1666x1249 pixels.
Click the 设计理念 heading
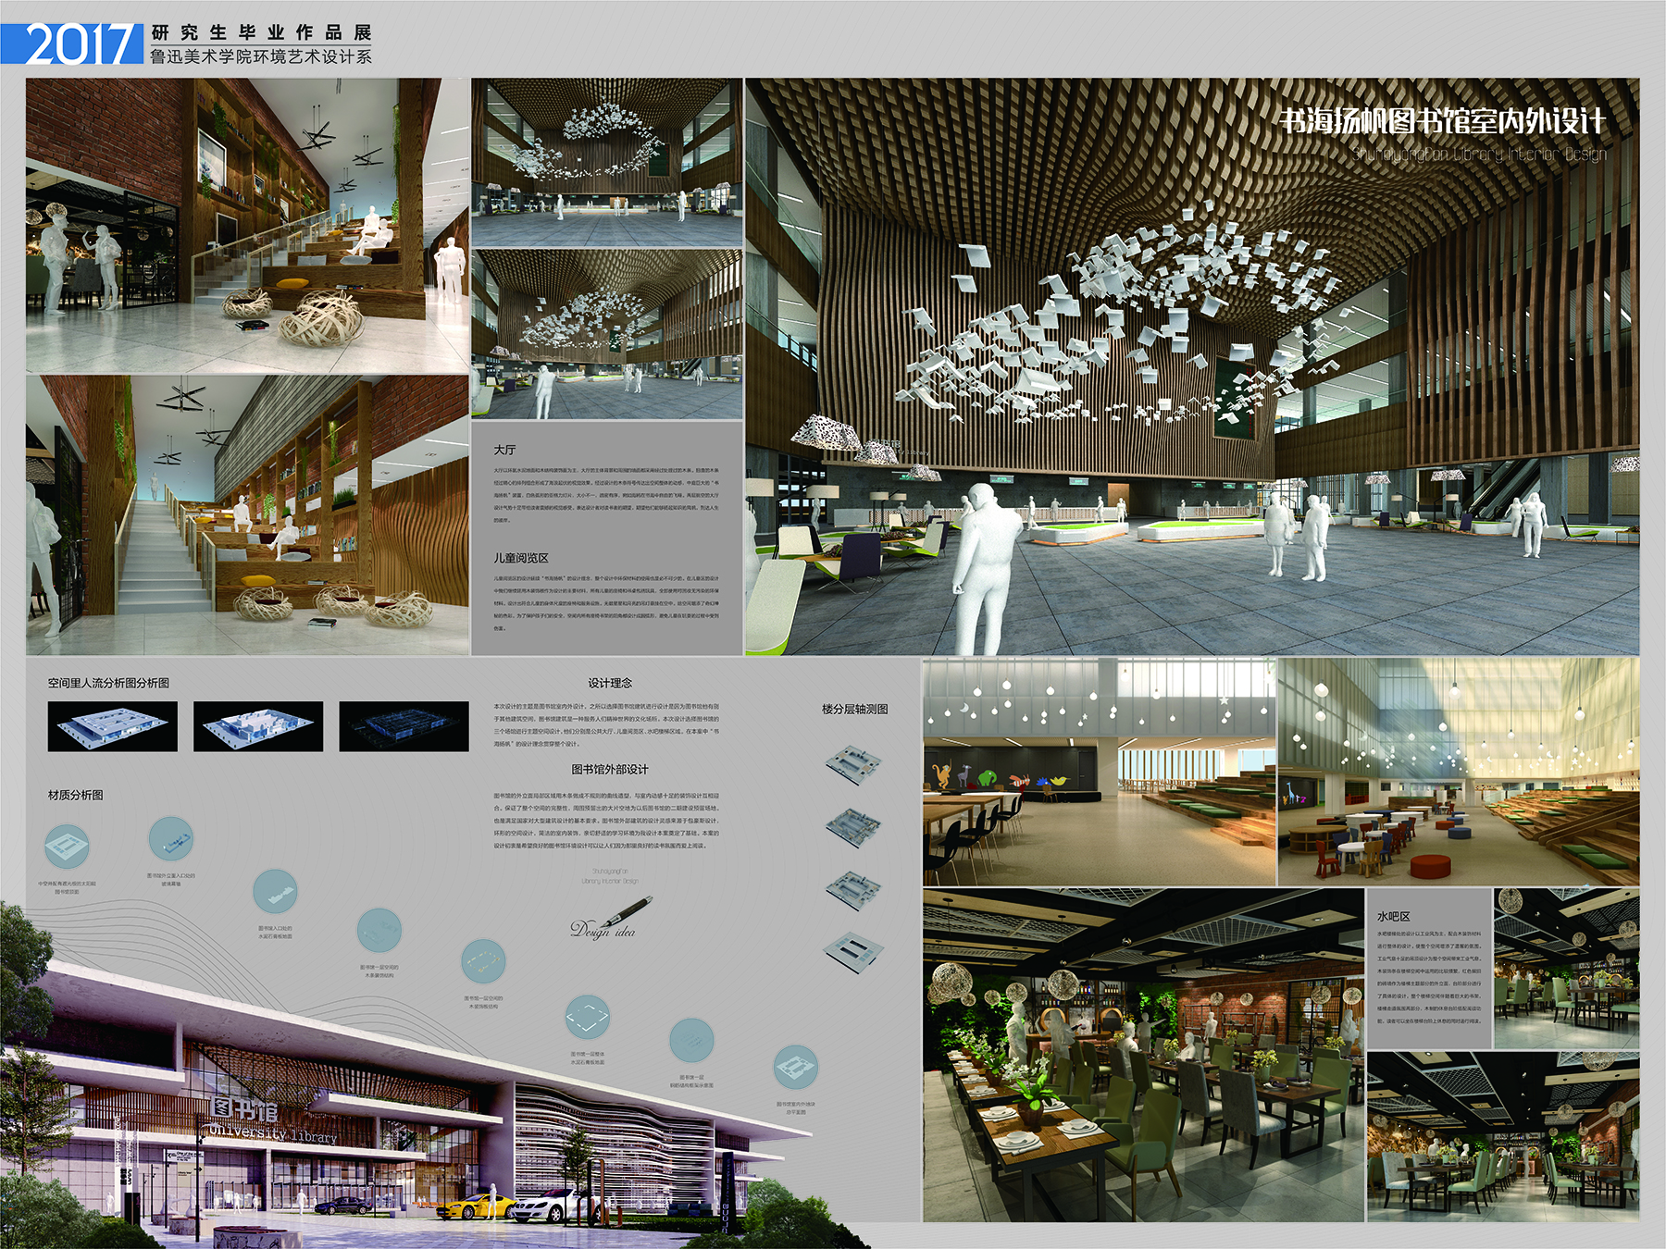610,683
